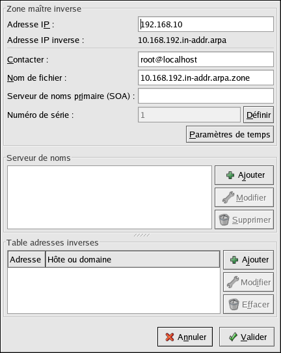
Task: Click the trash icon on Effacer
Action: (x=234, y=304)
